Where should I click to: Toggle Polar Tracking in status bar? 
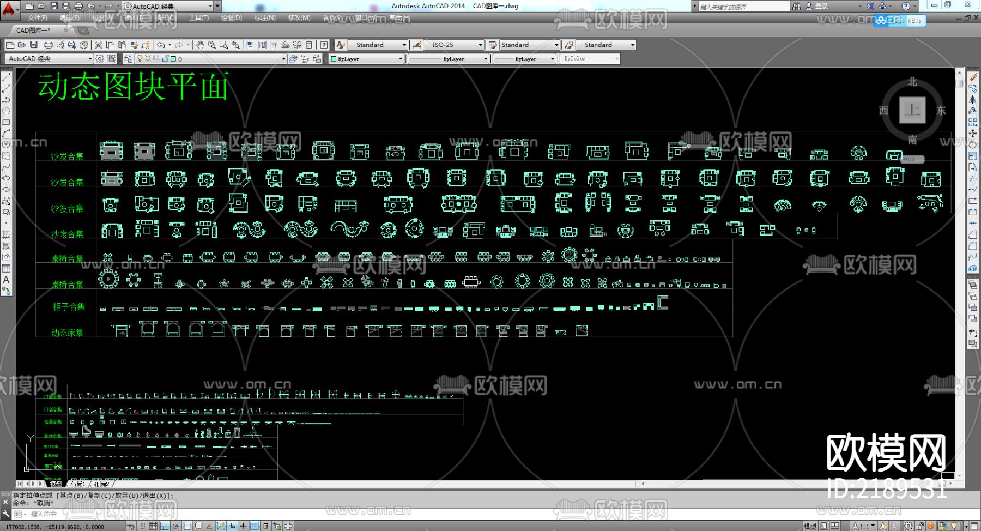176,526
